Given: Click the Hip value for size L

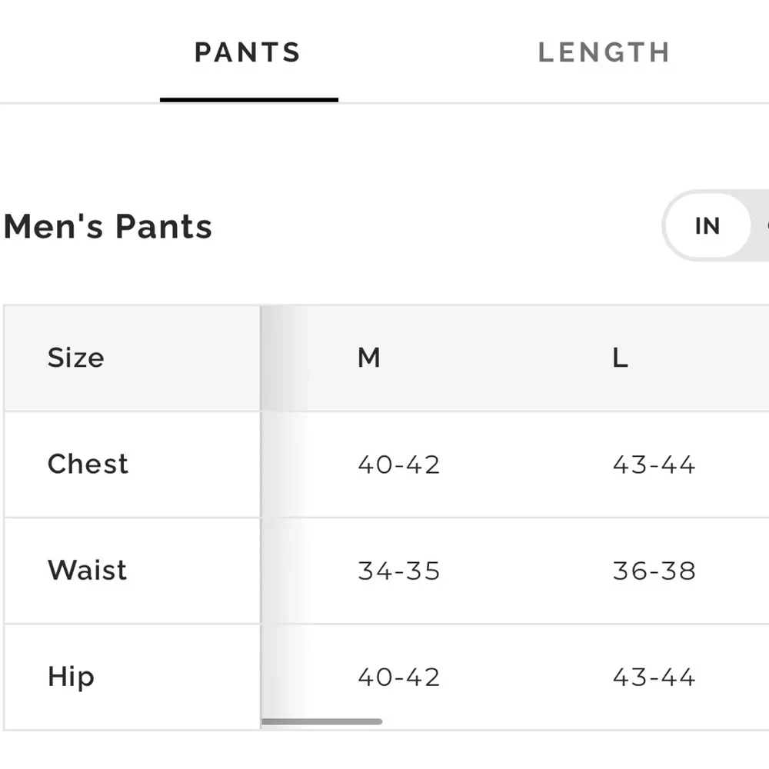Looking at the screenshot, I should point(654,677).
